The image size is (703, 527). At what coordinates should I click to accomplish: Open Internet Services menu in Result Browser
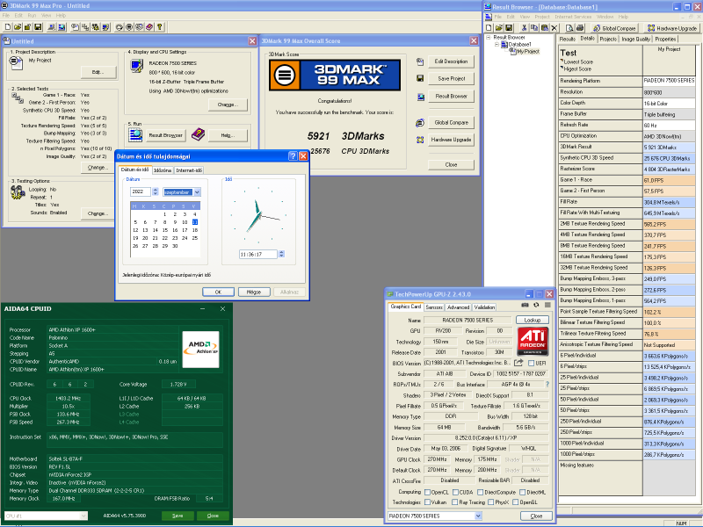point(573,17)
